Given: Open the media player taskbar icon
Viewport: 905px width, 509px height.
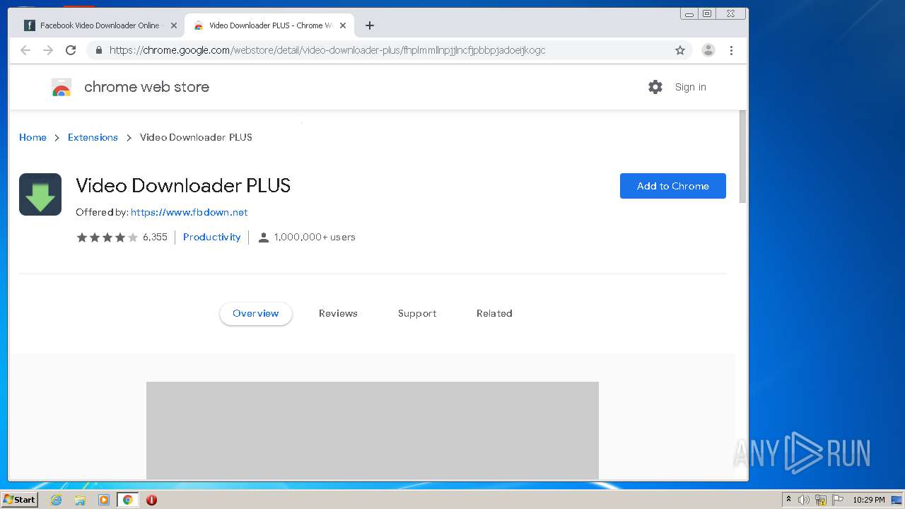Looking at the screenshot, I should [104, 500].
